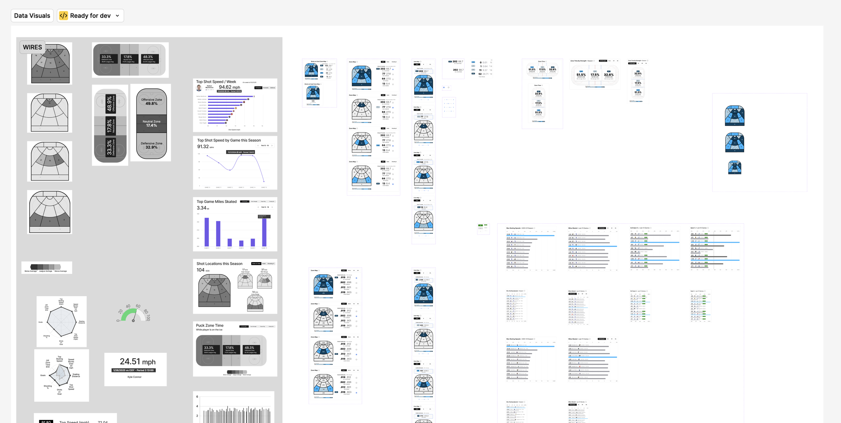Click previous arrow beside Feb 12-18 on shot speed chart
Screen dimensions: 841x423
point(258,145)
